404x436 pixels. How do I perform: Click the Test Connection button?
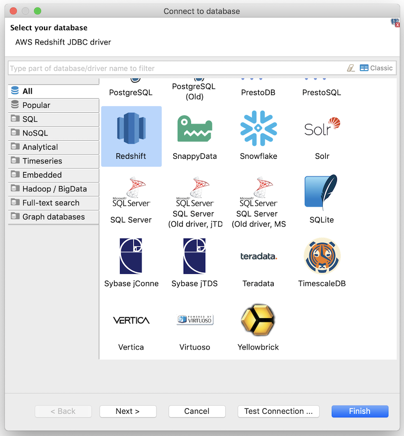point(278,411)
